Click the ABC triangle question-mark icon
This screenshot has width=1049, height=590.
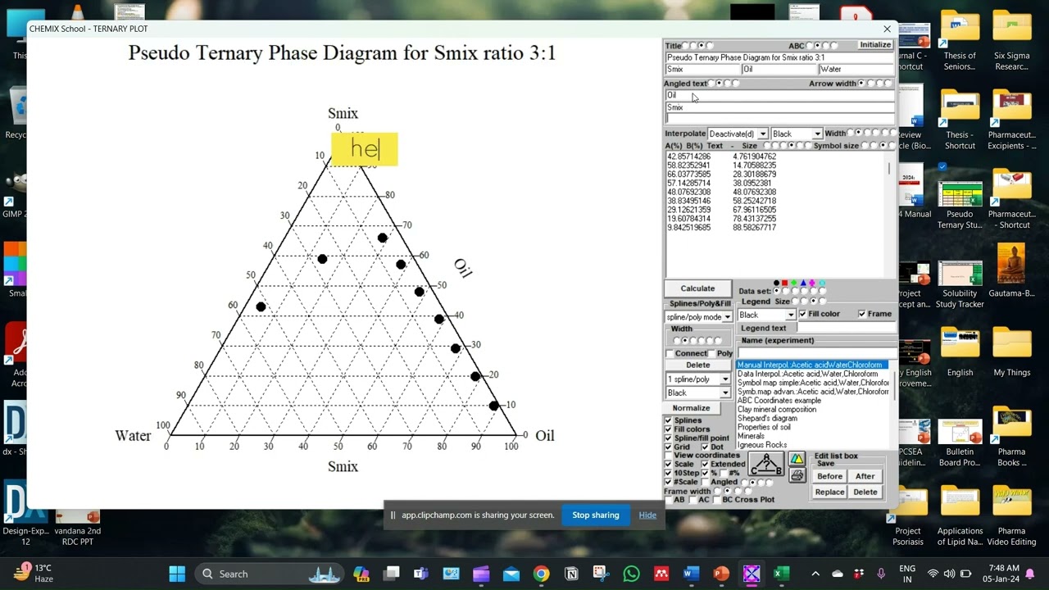pos(766,465)
